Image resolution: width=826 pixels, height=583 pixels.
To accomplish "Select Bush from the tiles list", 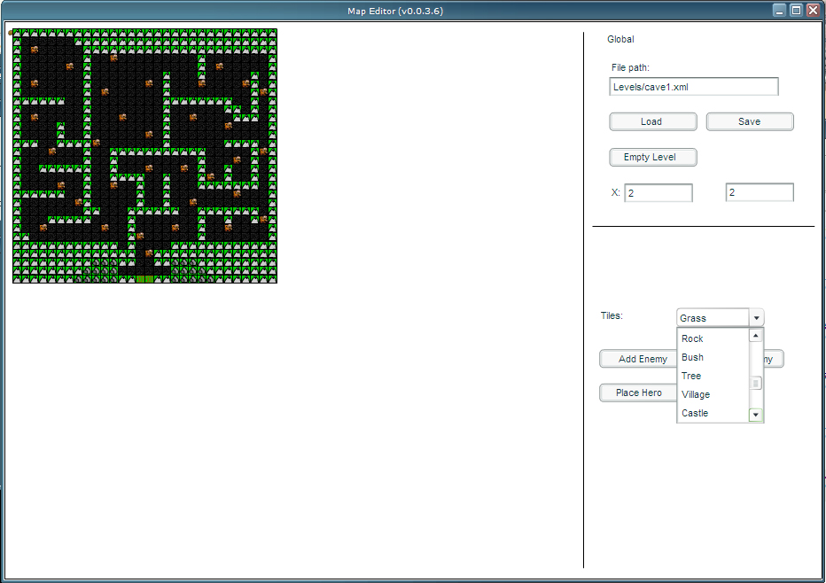I will point(693,357).
